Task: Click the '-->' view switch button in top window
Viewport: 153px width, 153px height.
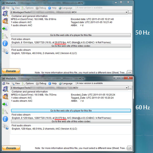Action: [x=130, y=72]
